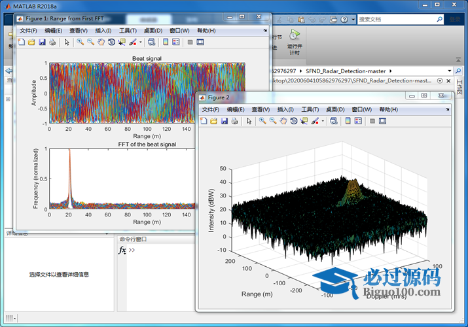The image size is (468, 327).
Task: Open 文件(F) menu in Figure 2
Action: [x=211, y=110]
